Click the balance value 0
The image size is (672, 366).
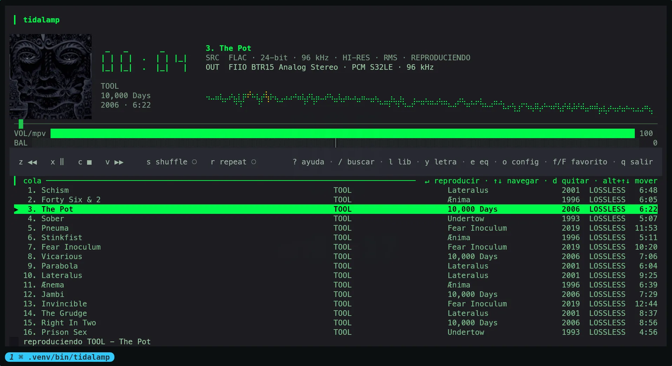(x=655, y=143)
